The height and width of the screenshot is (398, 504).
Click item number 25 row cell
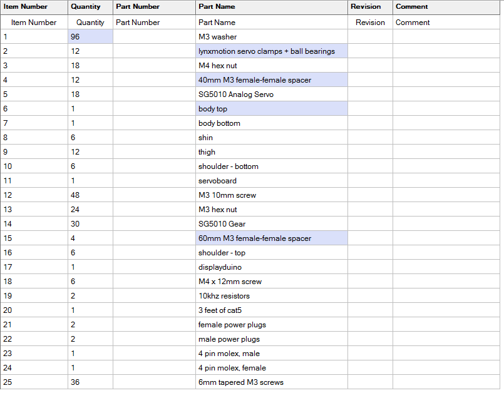tap(34, 382)
